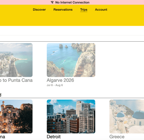Screen dimensions: 144x140
Task: Click the Detroit trip title
Action: click(x=54, y=137)
